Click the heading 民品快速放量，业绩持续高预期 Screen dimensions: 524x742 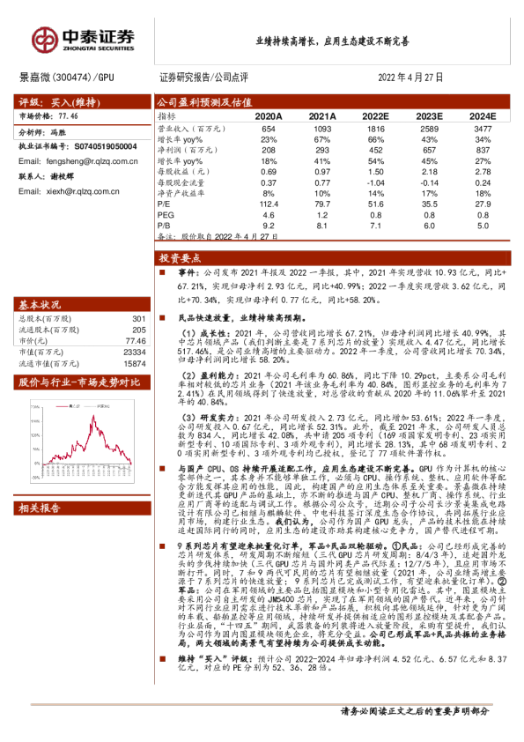(242, 318)
